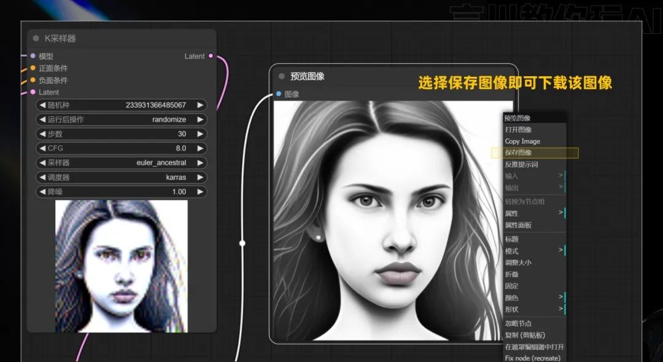Click the Latent output connector dot

211,56
